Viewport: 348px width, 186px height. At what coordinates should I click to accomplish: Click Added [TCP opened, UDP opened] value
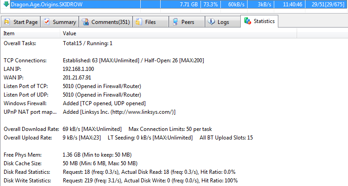tap(105, 103)
